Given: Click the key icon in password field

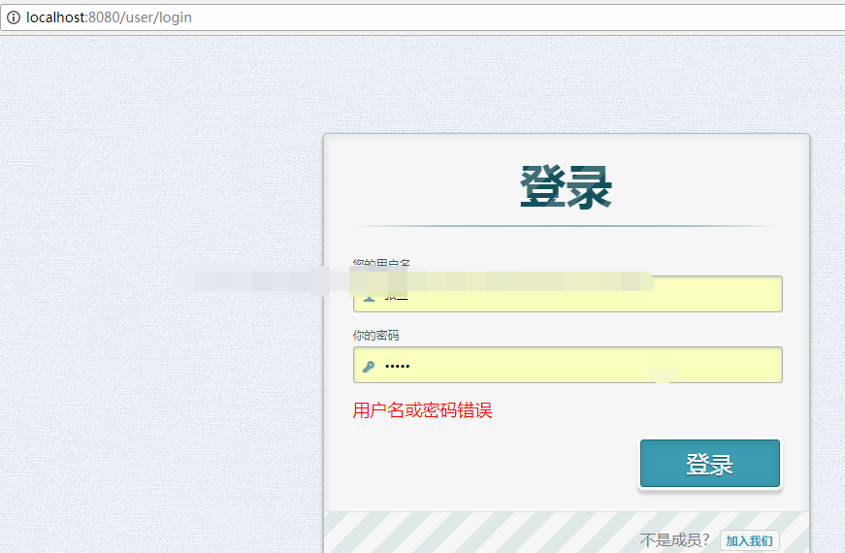Looking at the screenshot, I should pyautogui.click(x=369, y=367).
